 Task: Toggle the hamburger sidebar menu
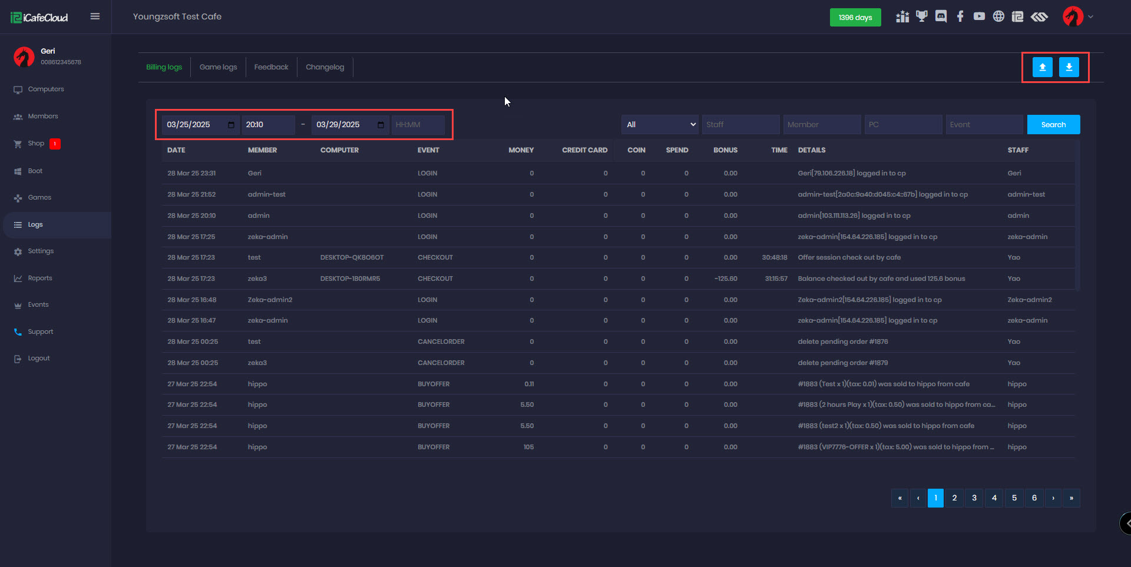(x=95, y=16)
